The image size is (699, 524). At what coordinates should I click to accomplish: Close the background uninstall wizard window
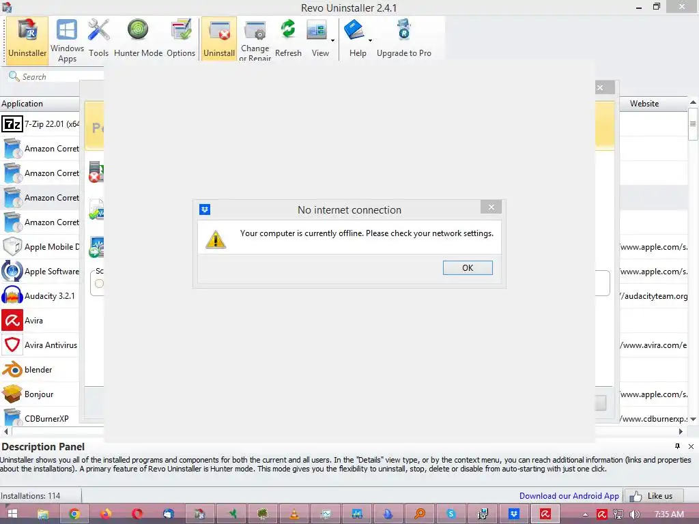pos(601,87)
